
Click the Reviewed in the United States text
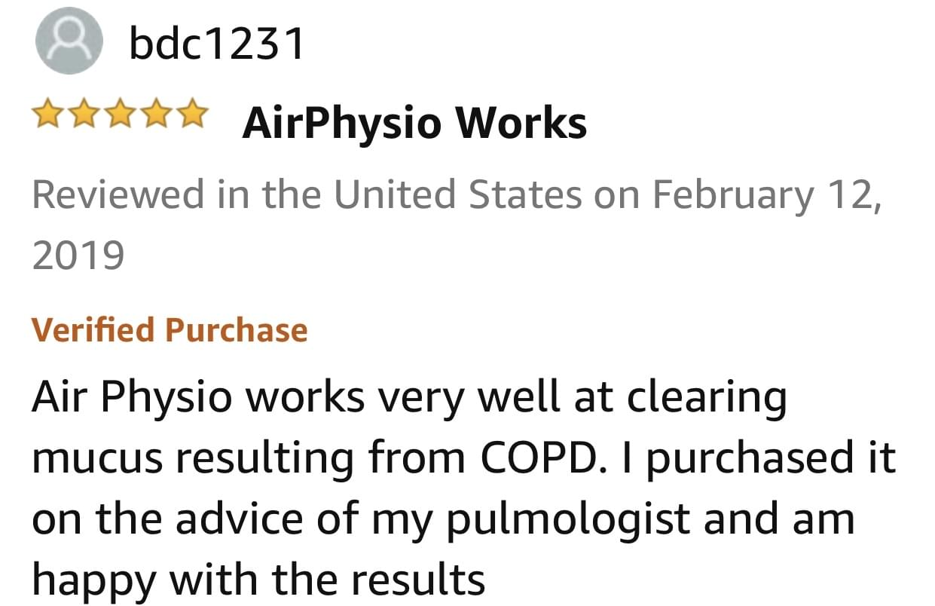[x=307, y=194]
